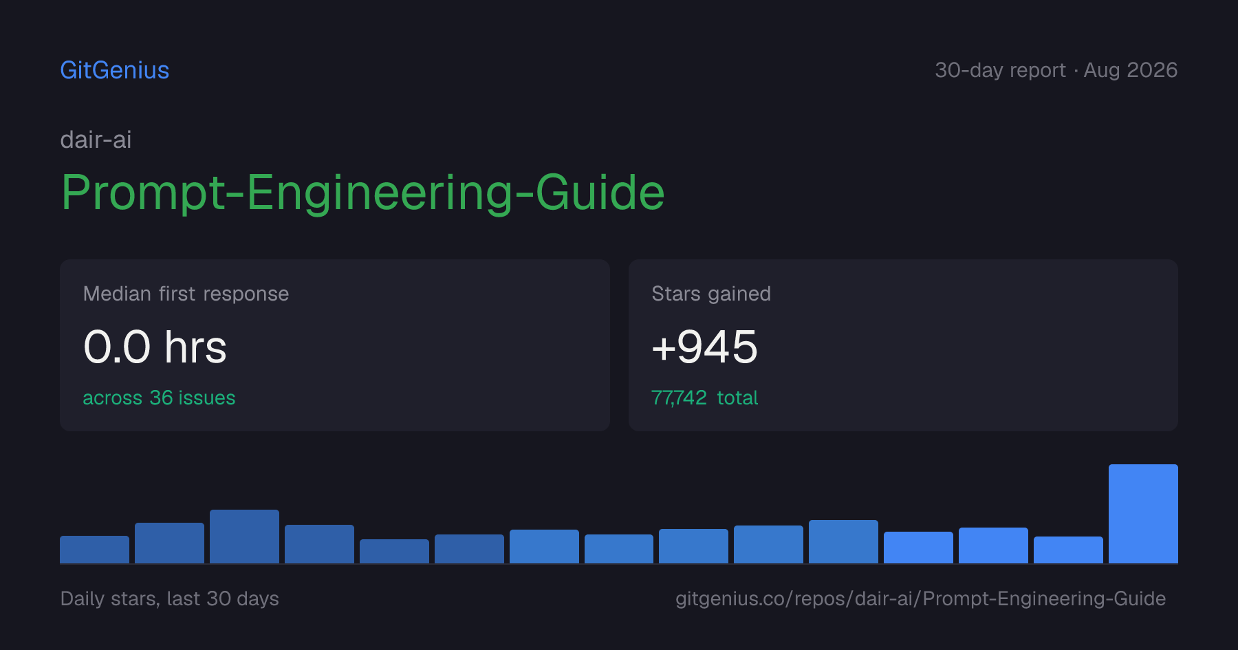Viewport: 1238px width, 650px height.
Task: Select the Median first response card
Action: (335, 345)
